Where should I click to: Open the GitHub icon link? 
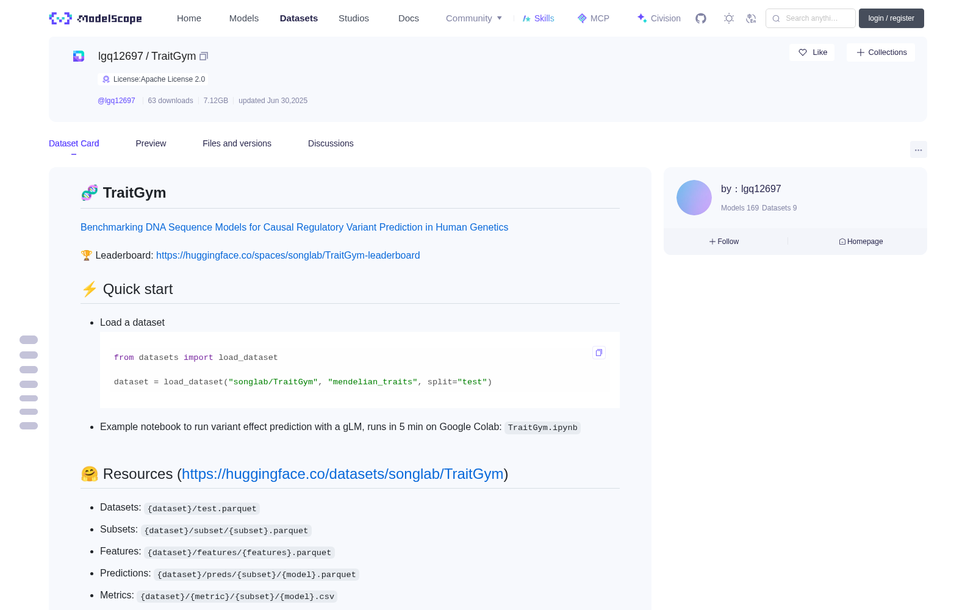701,18
